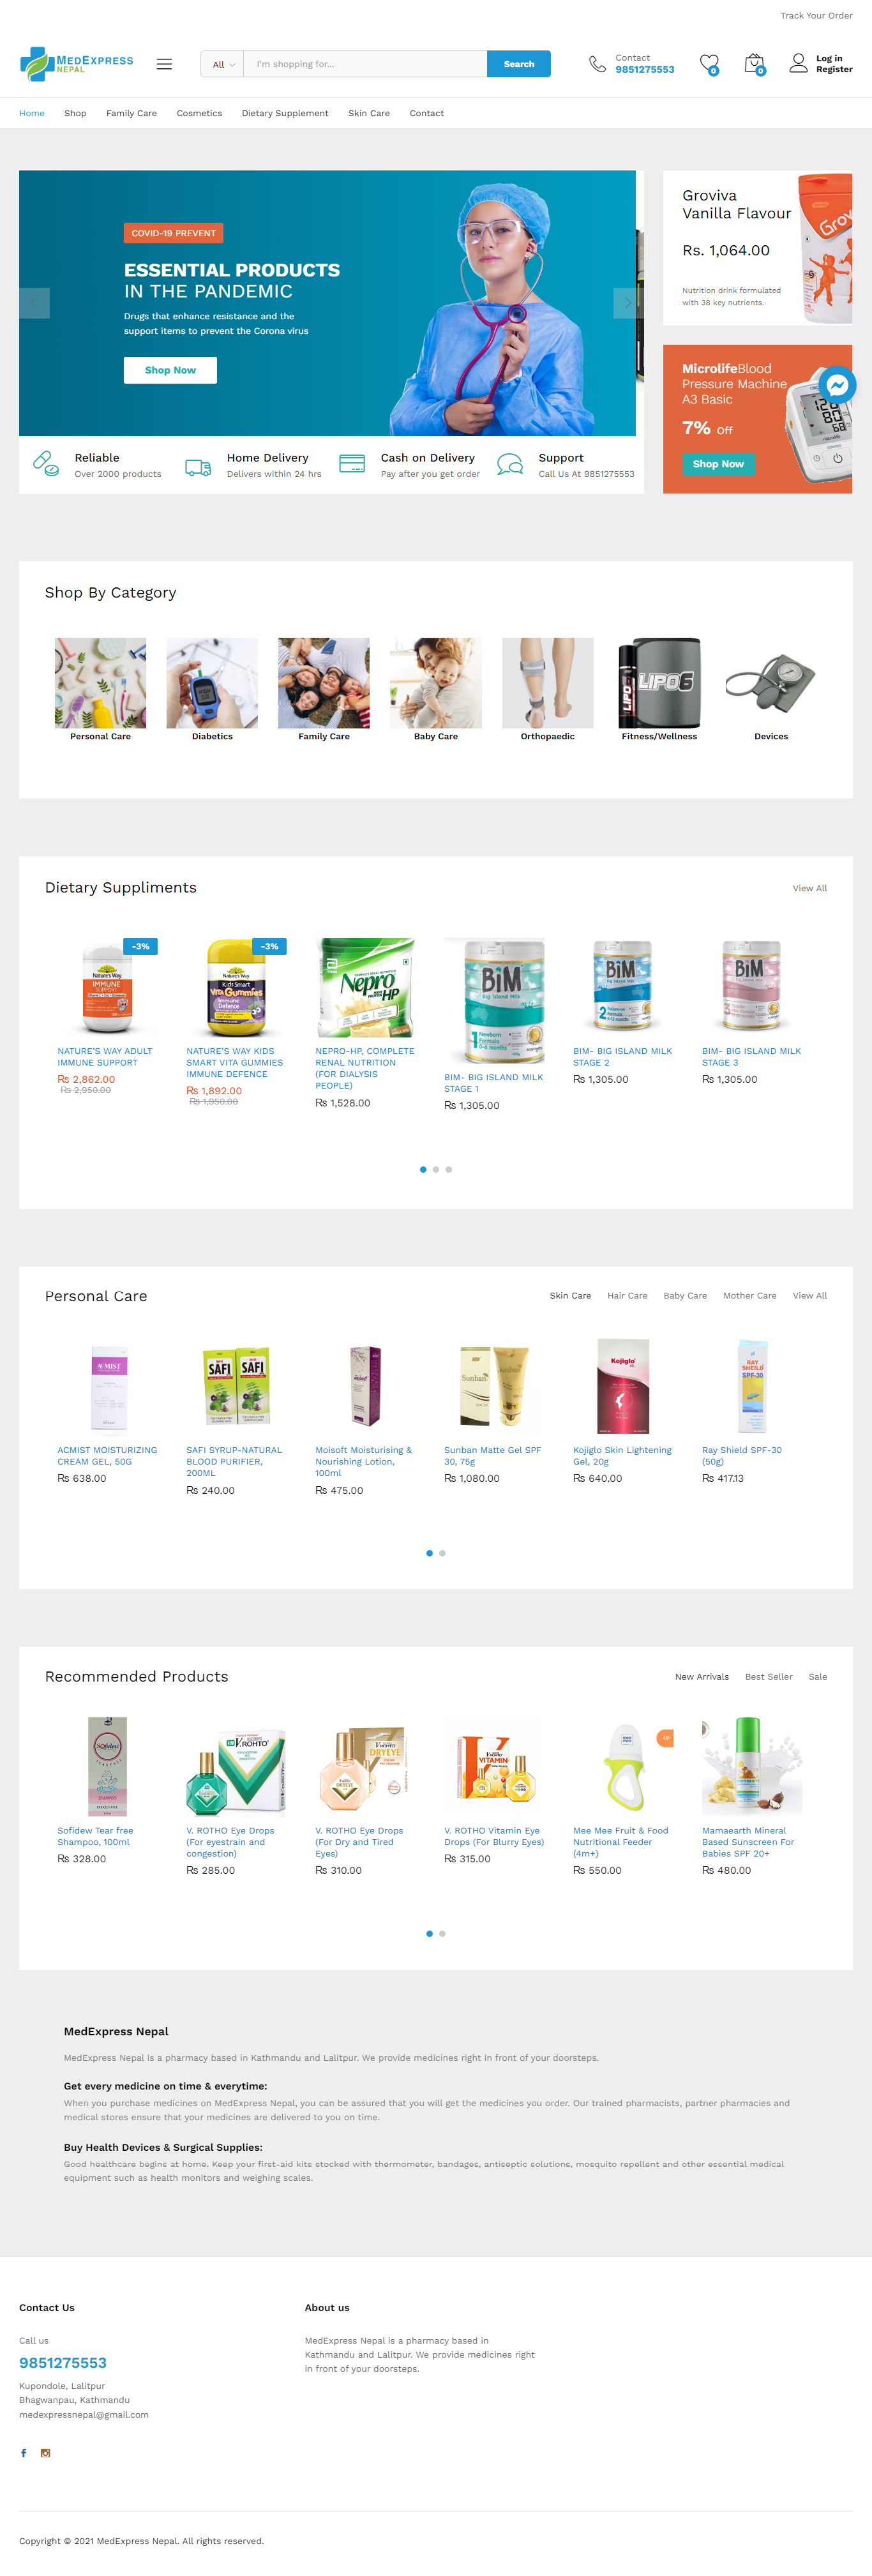Switch to Hair Care tab

(627, 1295)
